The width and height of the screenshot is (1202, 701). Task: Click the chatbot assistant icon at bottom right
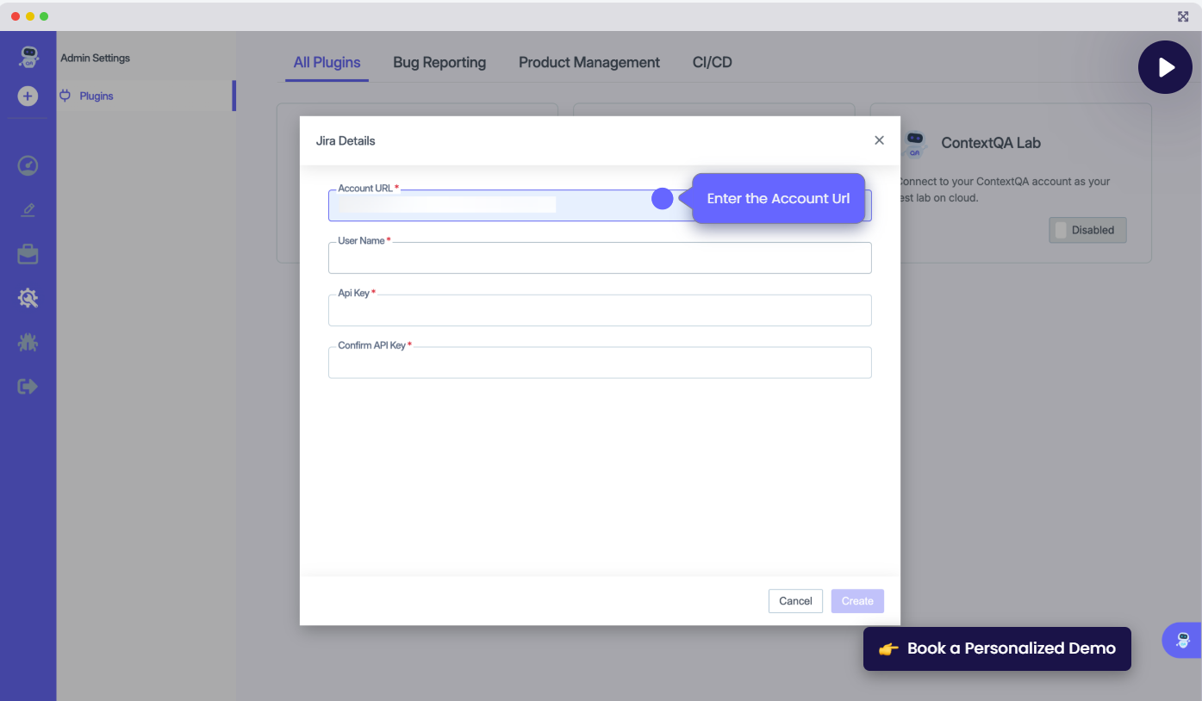[1182, 641]
